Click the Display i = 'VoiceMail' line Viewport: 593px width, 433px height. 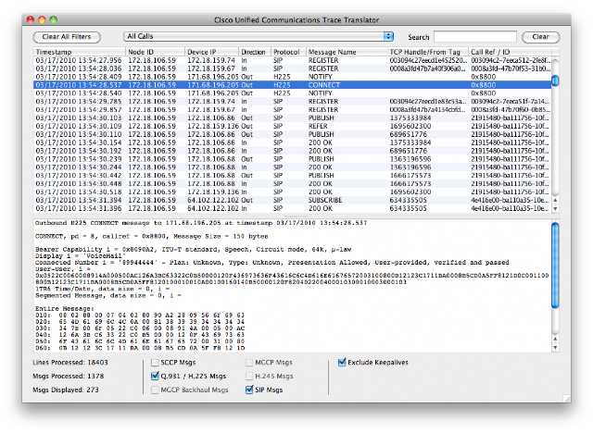tap(81, 256)
